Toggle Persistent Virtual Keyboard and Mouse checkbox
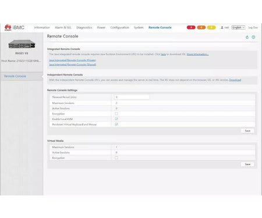 [x=116, y=124]
